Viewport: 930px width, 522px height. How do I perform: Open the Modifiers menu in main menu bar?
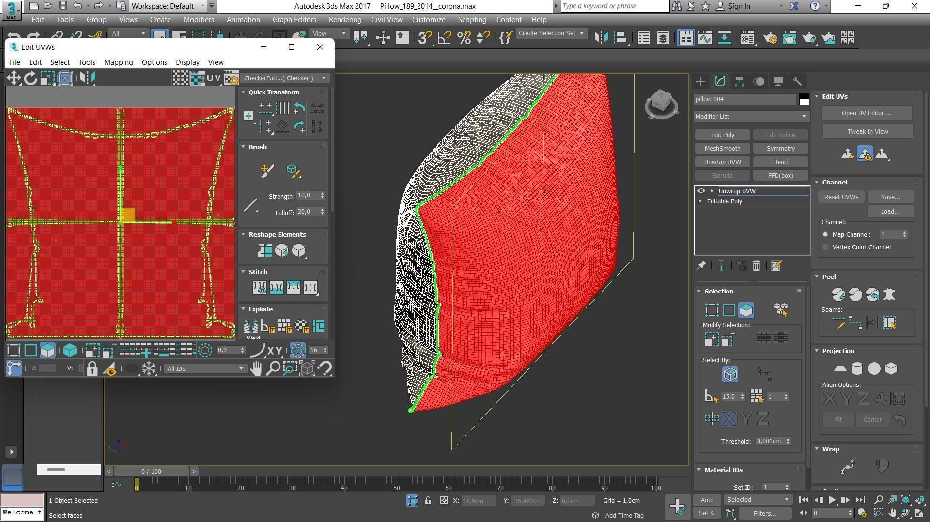pos(199,20)
